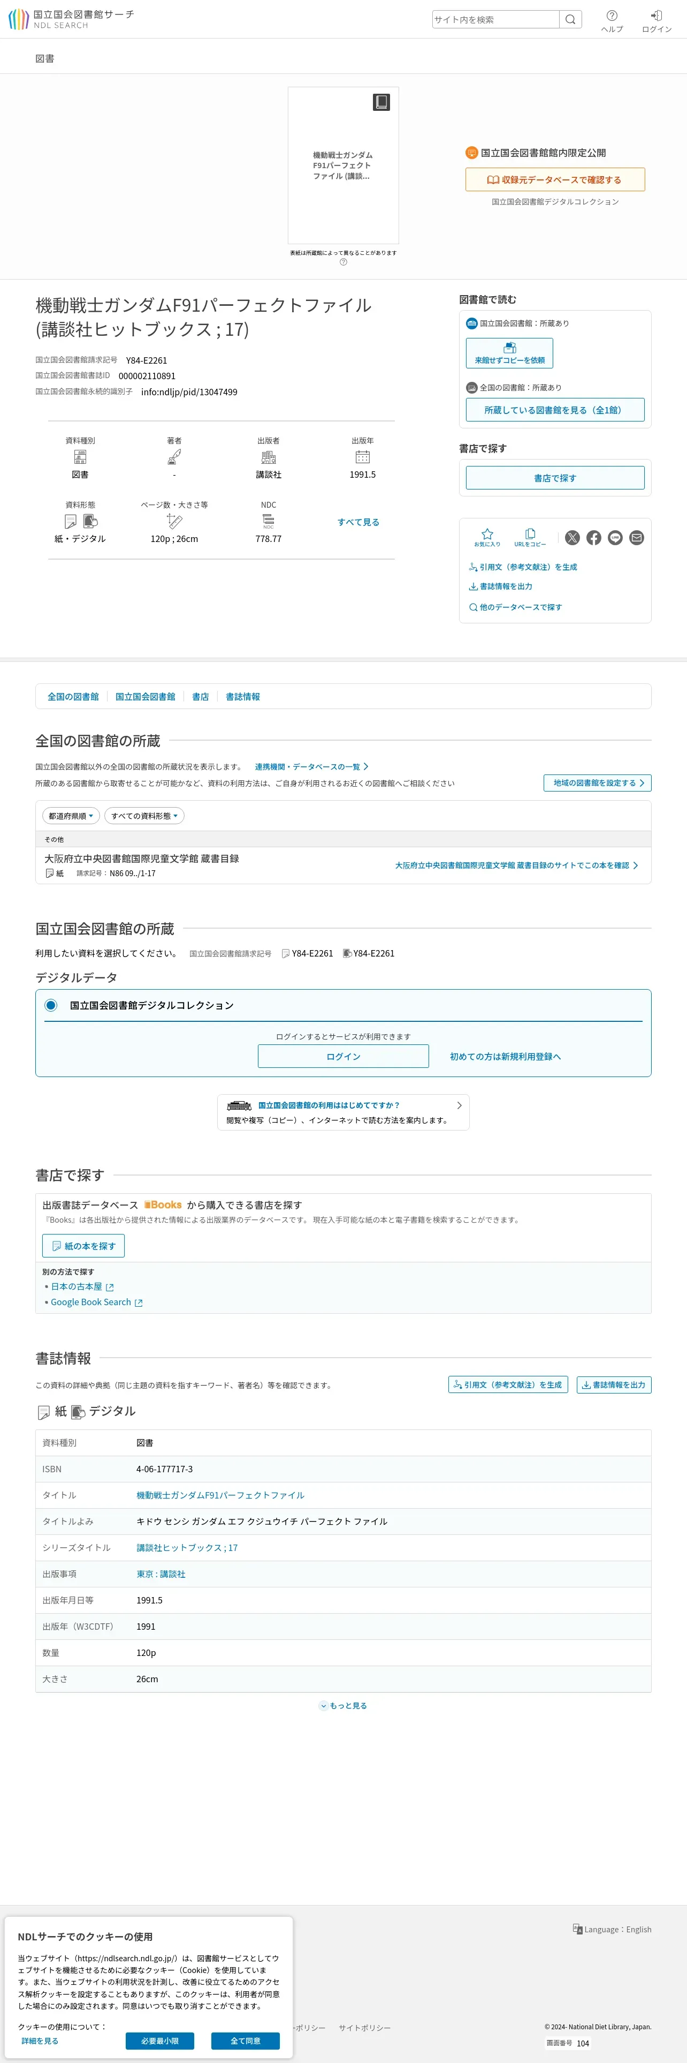
Task: Share on LINE icon
Action: pos(615,537)
